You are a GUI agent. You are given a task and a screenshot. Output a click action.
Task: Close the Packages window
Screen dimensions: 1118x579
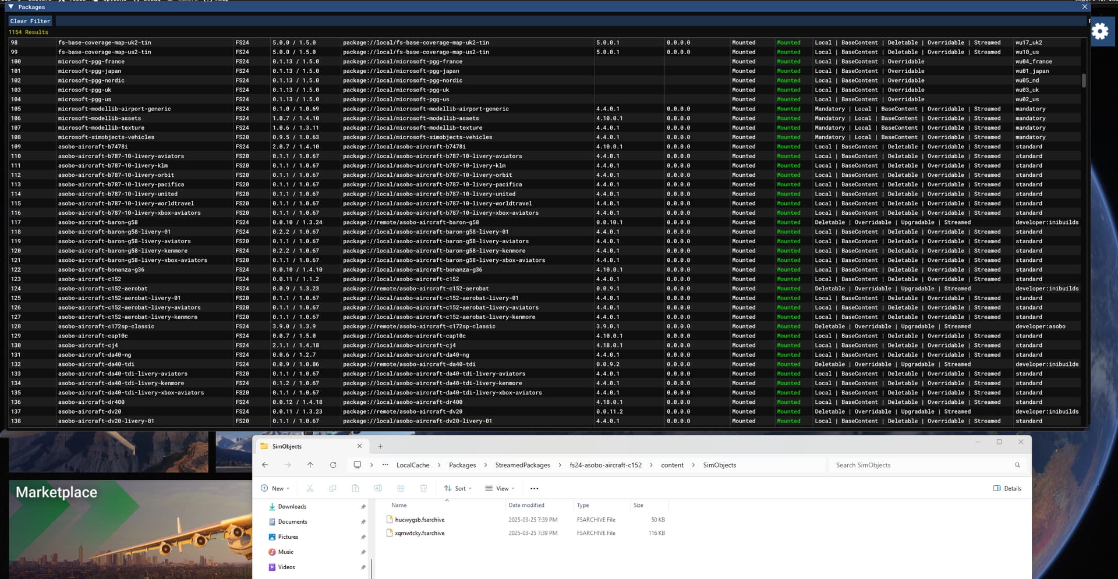point(1084,7)
